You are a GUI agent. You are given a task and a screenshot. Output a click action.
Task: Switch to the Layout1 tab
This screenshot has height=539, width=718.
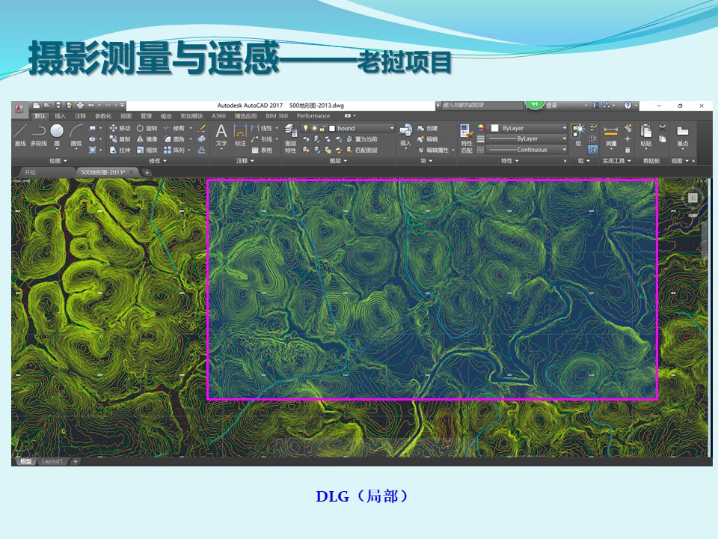(x=52, y=462)
